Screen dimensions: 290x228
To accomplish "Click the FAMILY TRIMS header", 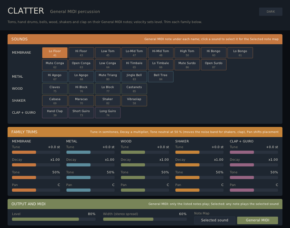I will coord(145,132).
